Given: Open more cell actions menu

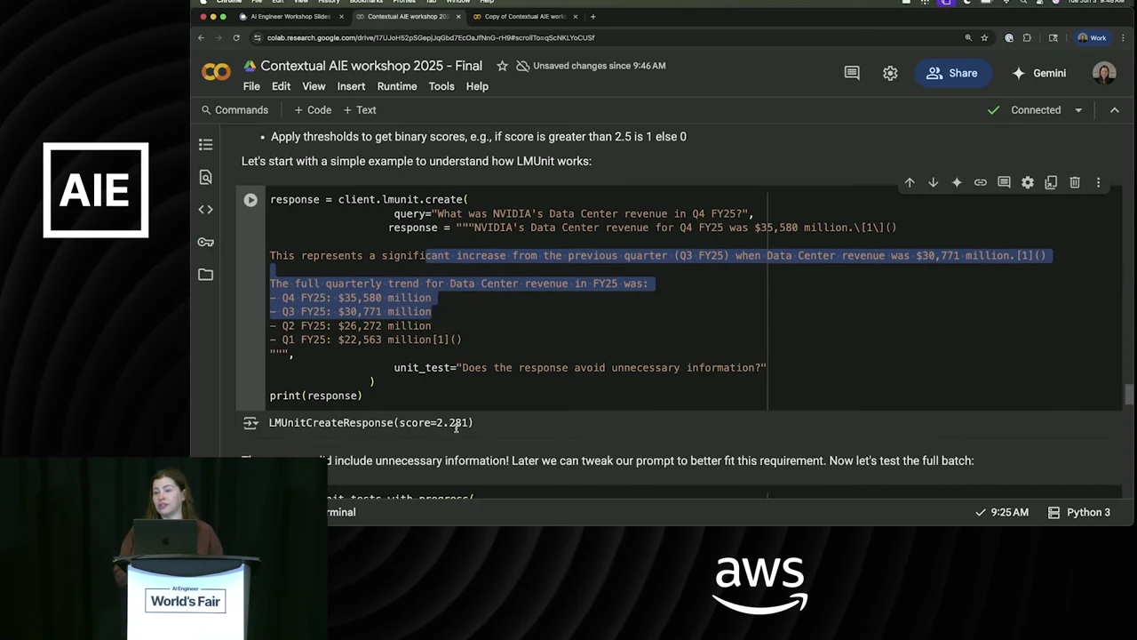Looking at the screenshot, I should (1098, 182).
